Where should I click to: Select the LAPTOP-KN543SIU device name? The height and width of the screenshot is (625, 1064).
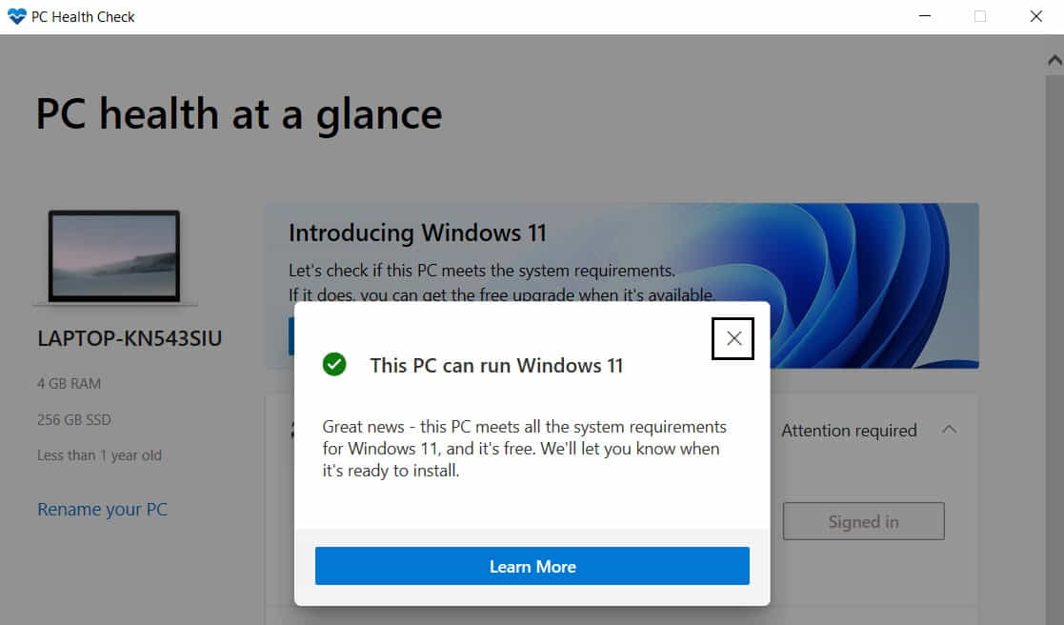point(130,338)
